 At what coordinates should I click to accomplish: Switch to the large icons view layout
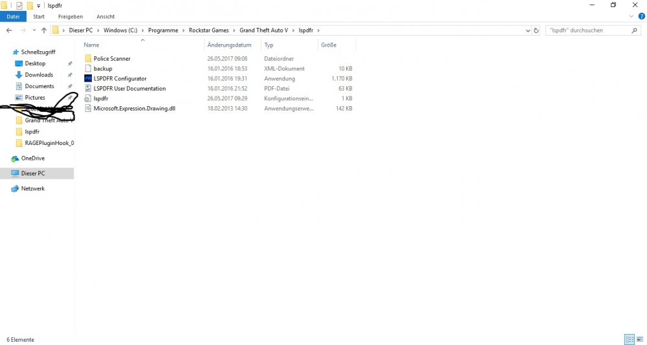640,340
